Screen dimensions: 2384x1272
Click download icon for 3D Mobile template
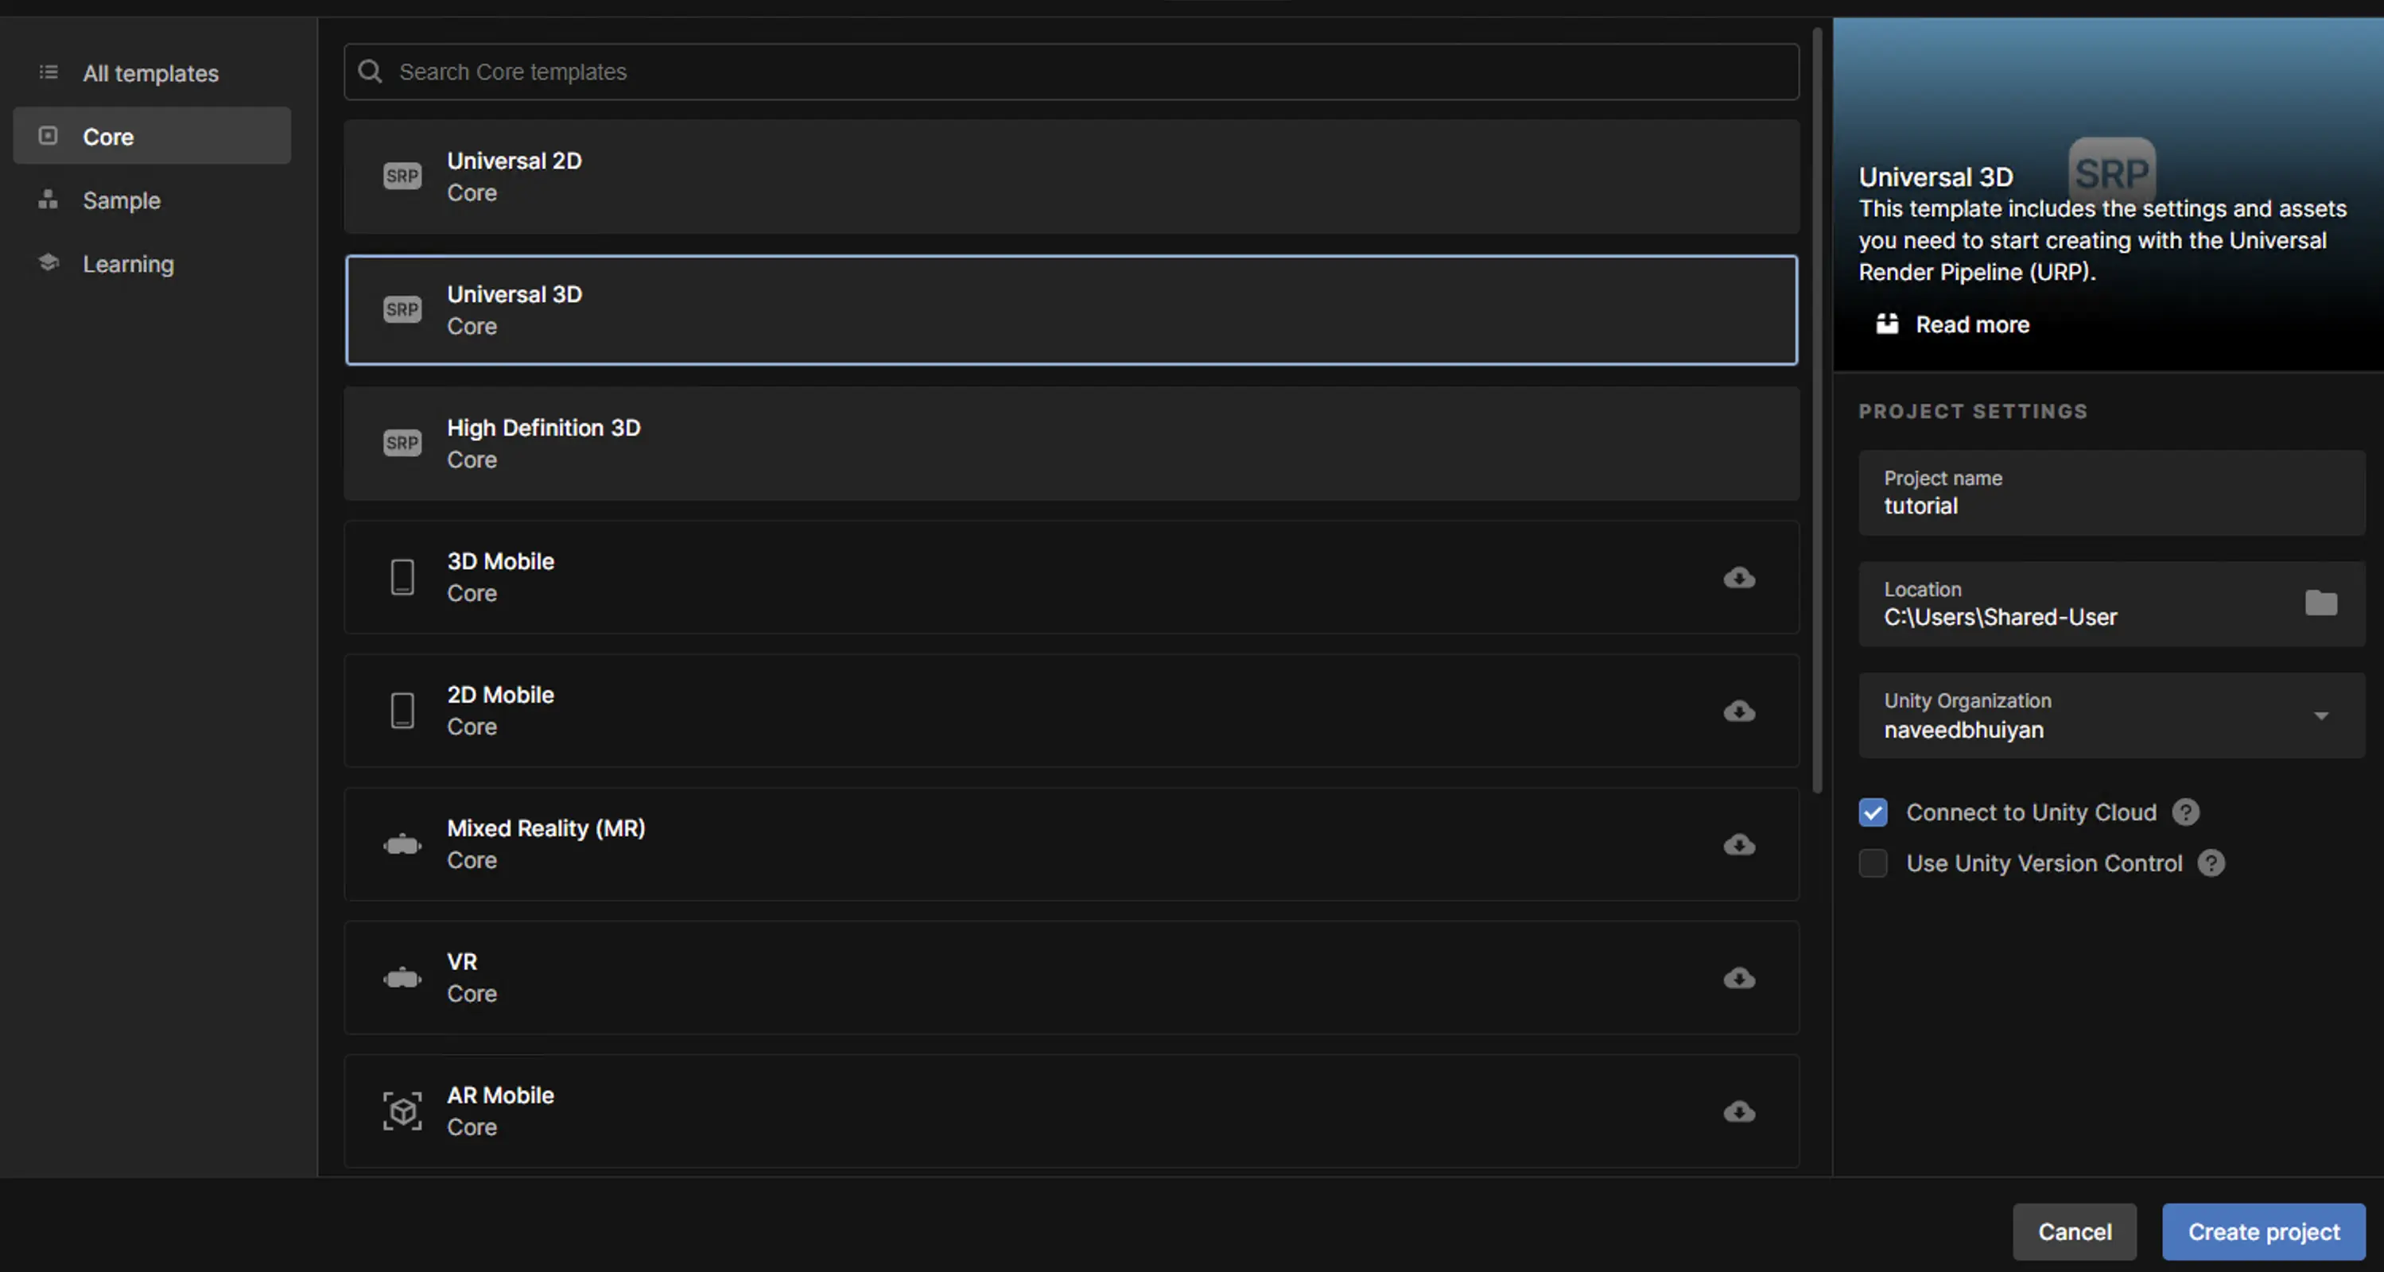click(x=1739, y=578)
